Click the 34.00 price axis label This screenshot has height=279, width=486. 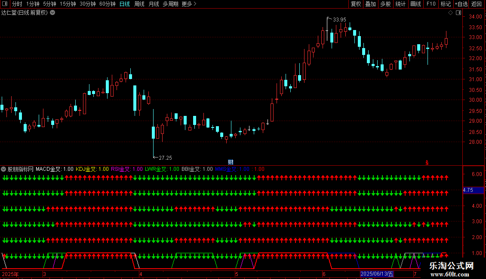point(475,17)
